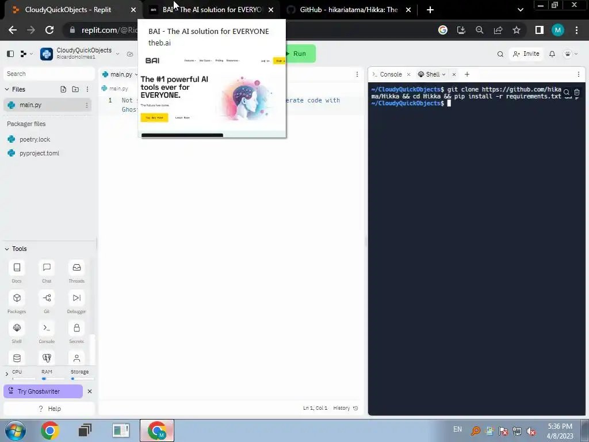
Task: Try Ghostwriter
Action: point(43,391)
